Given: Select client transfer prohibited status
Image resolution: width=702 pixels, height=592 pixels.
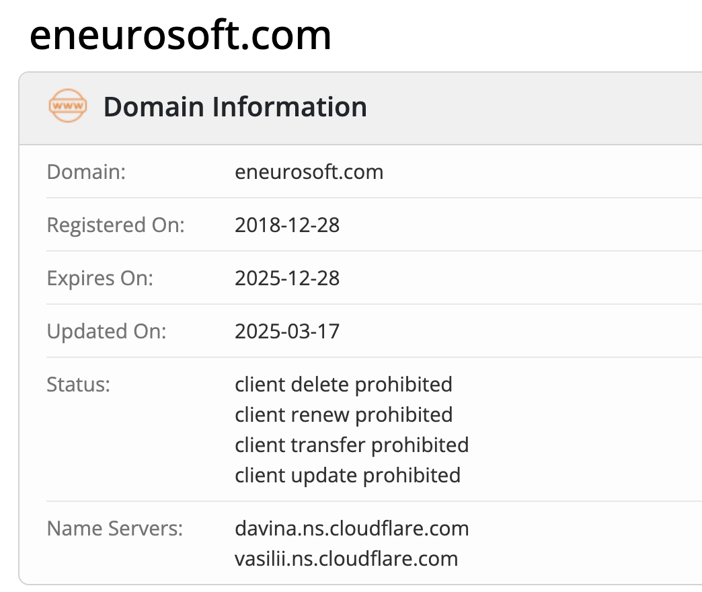Looking at the screenshot, I should [352, 445].
